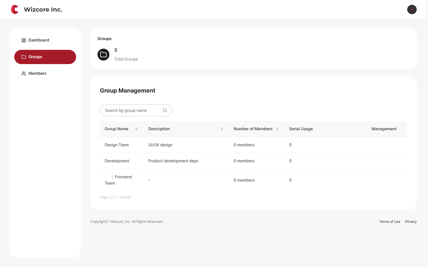
Task: Click the UI/UX design description
Action: pos(160,145)
